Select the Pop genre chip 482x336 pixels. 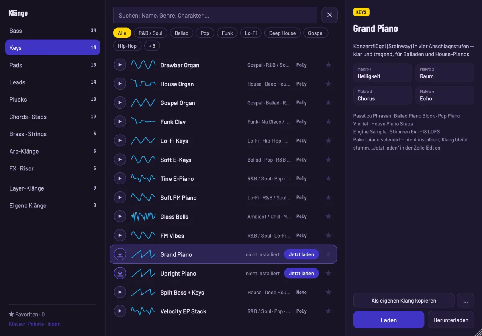coord(205,33)
